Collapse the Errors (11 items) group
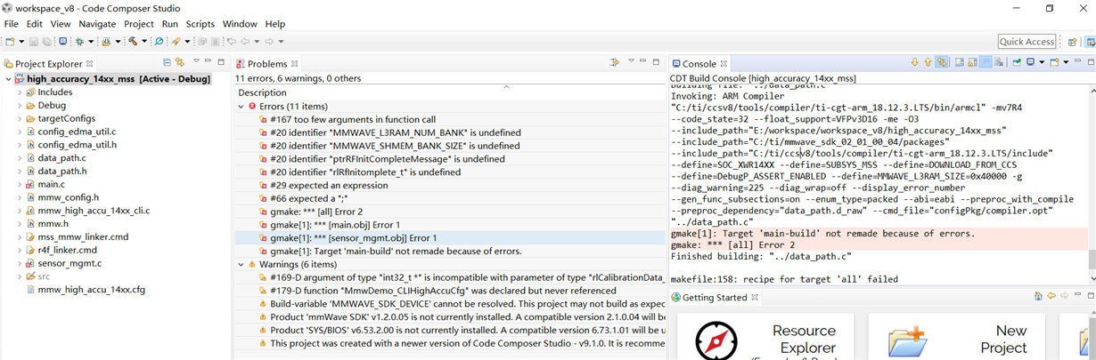 click(x=241, y=107)
